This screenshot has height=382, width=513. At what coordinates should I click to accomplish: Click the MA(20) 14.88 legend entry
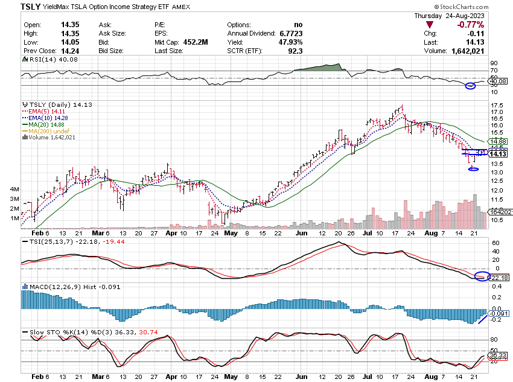click(46, 124)
